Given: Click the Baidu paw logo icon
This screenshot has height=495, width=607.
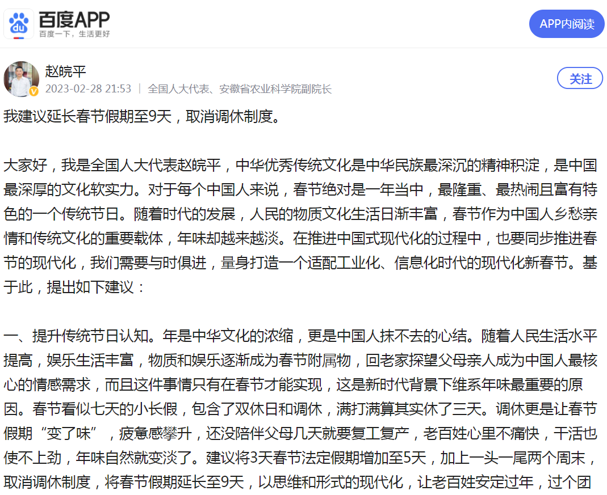Looking at the screenshot, I should (19, 23).
